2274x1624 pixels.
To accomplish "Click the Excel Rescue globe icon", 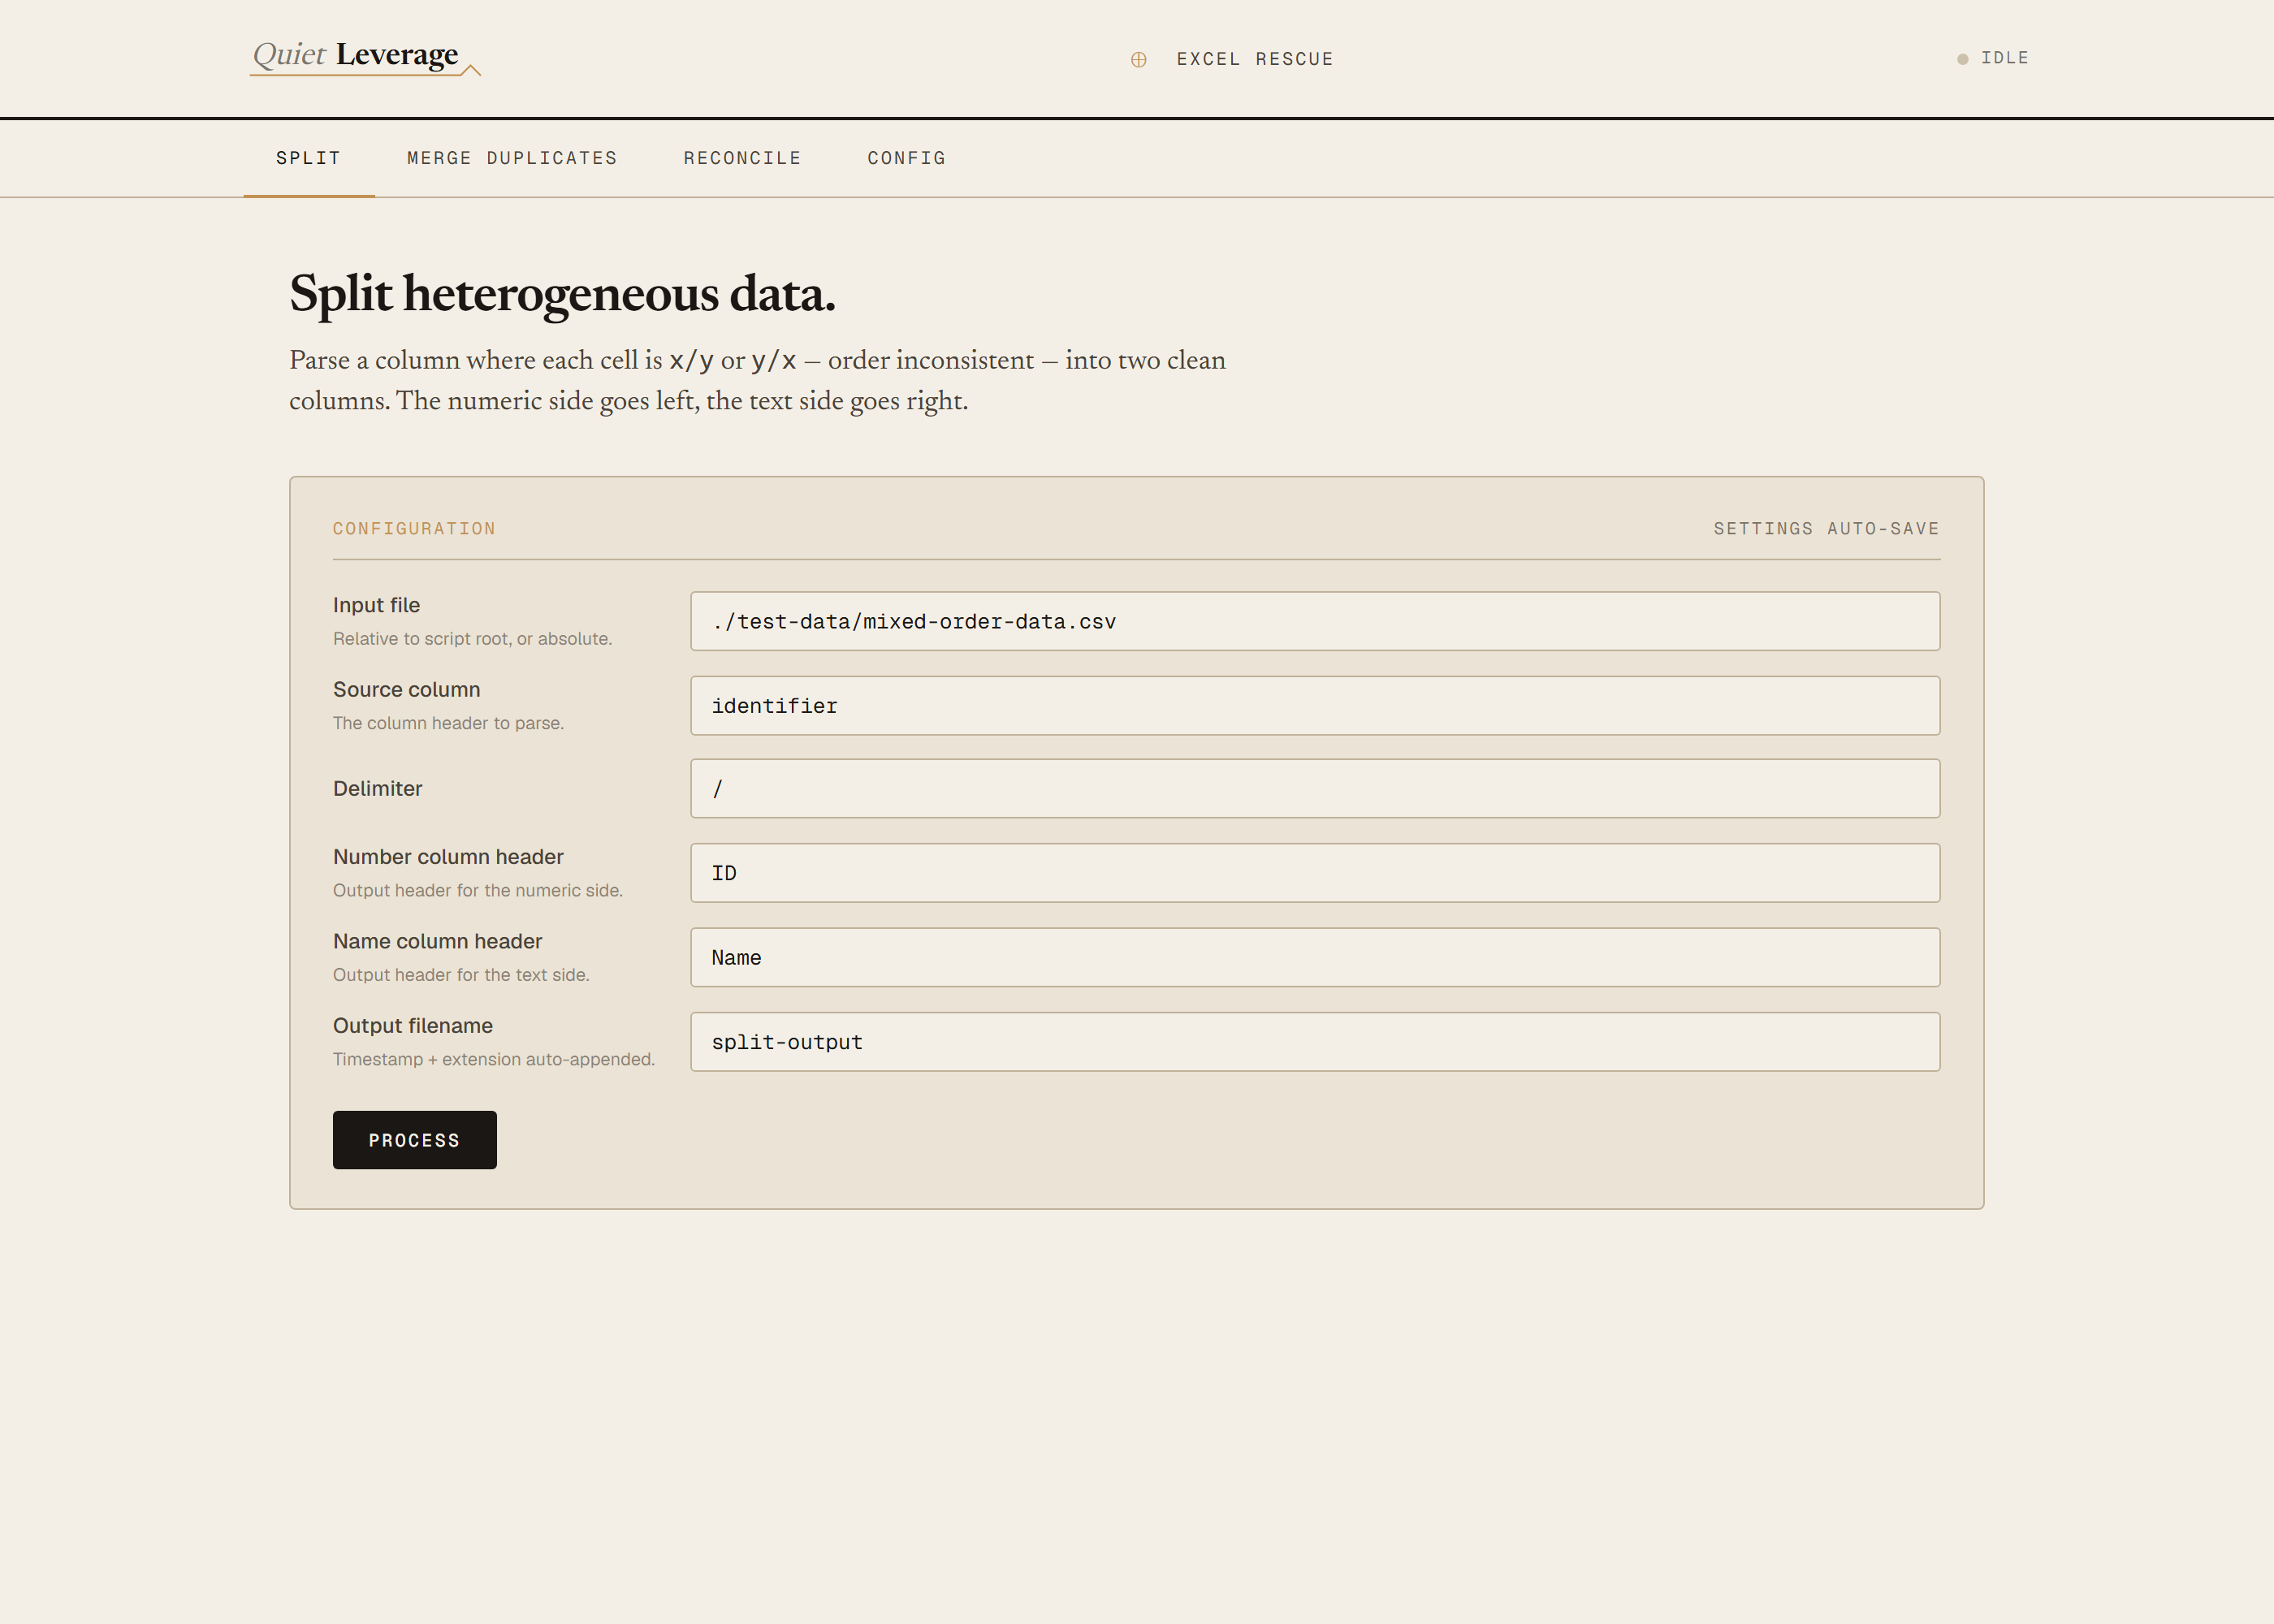I will pos(1138,59).
